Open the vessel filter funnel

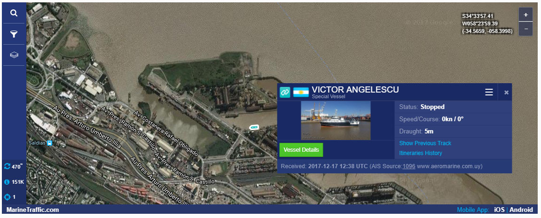[14, 34]
